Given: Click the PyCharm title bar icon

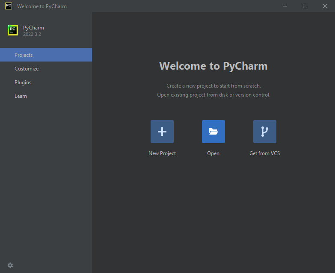Looking at the screenshot, I should 9,6.
